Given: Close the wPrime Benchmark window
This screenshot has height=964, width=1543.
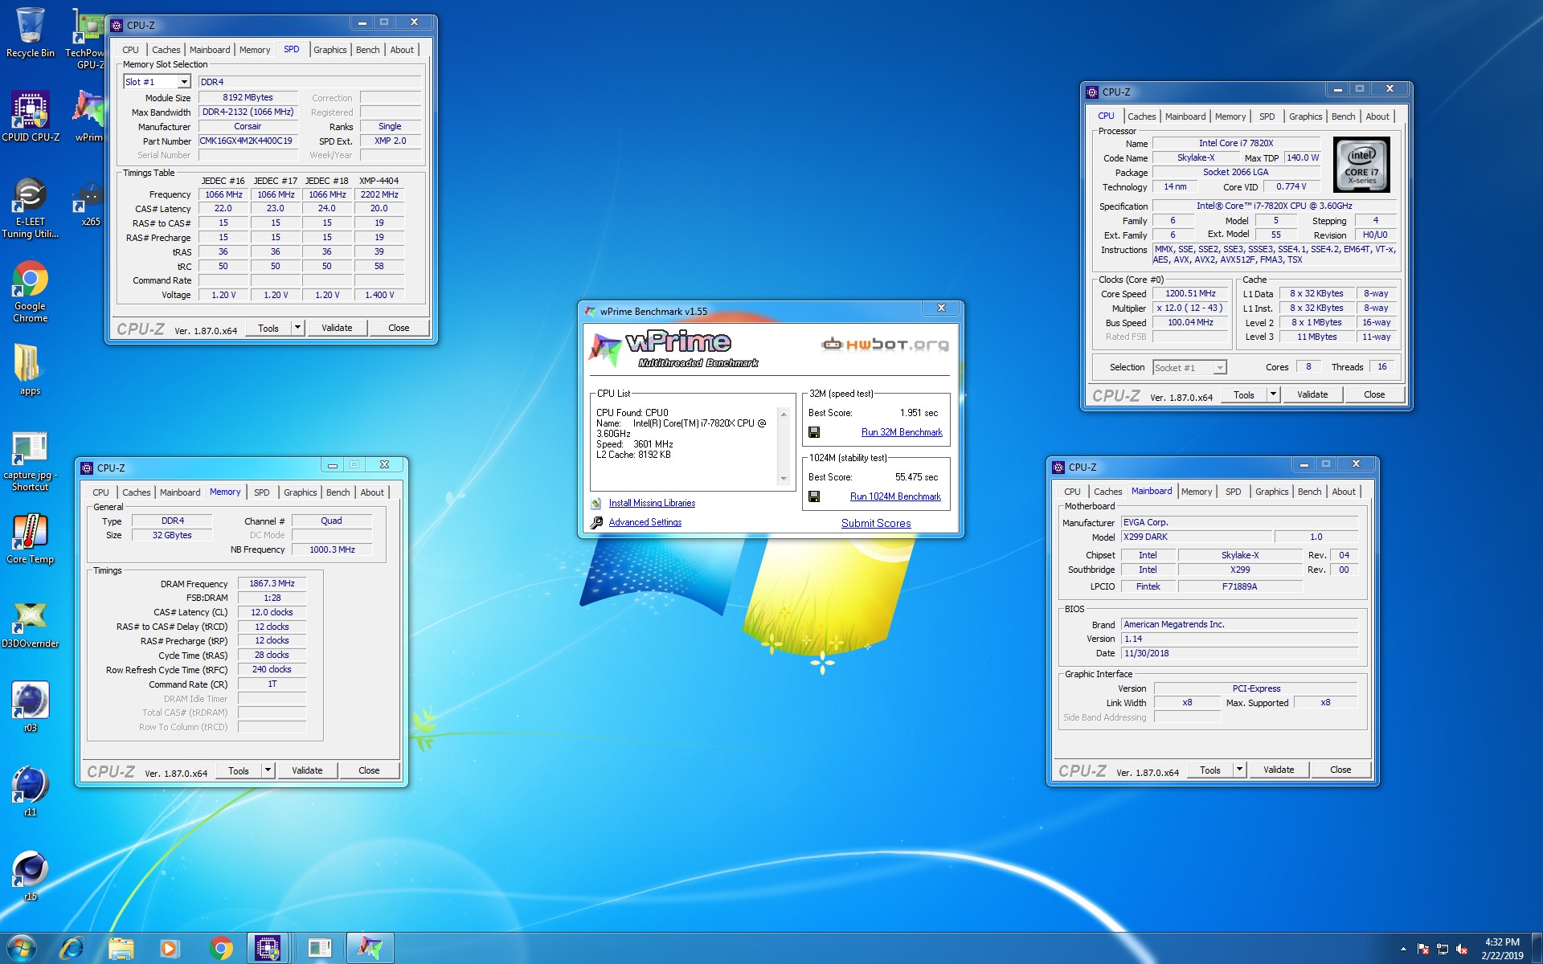Looking at the screenshot, I should 941,308.
